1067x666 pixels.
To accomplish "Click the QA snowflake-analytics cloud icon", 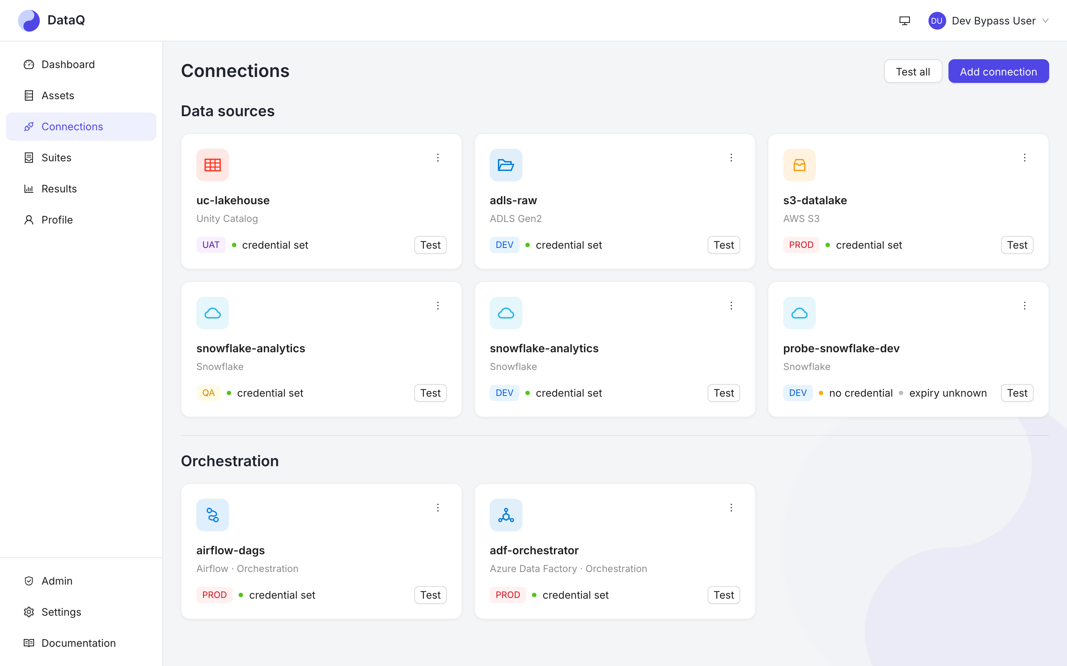I will tap(213, 313).
